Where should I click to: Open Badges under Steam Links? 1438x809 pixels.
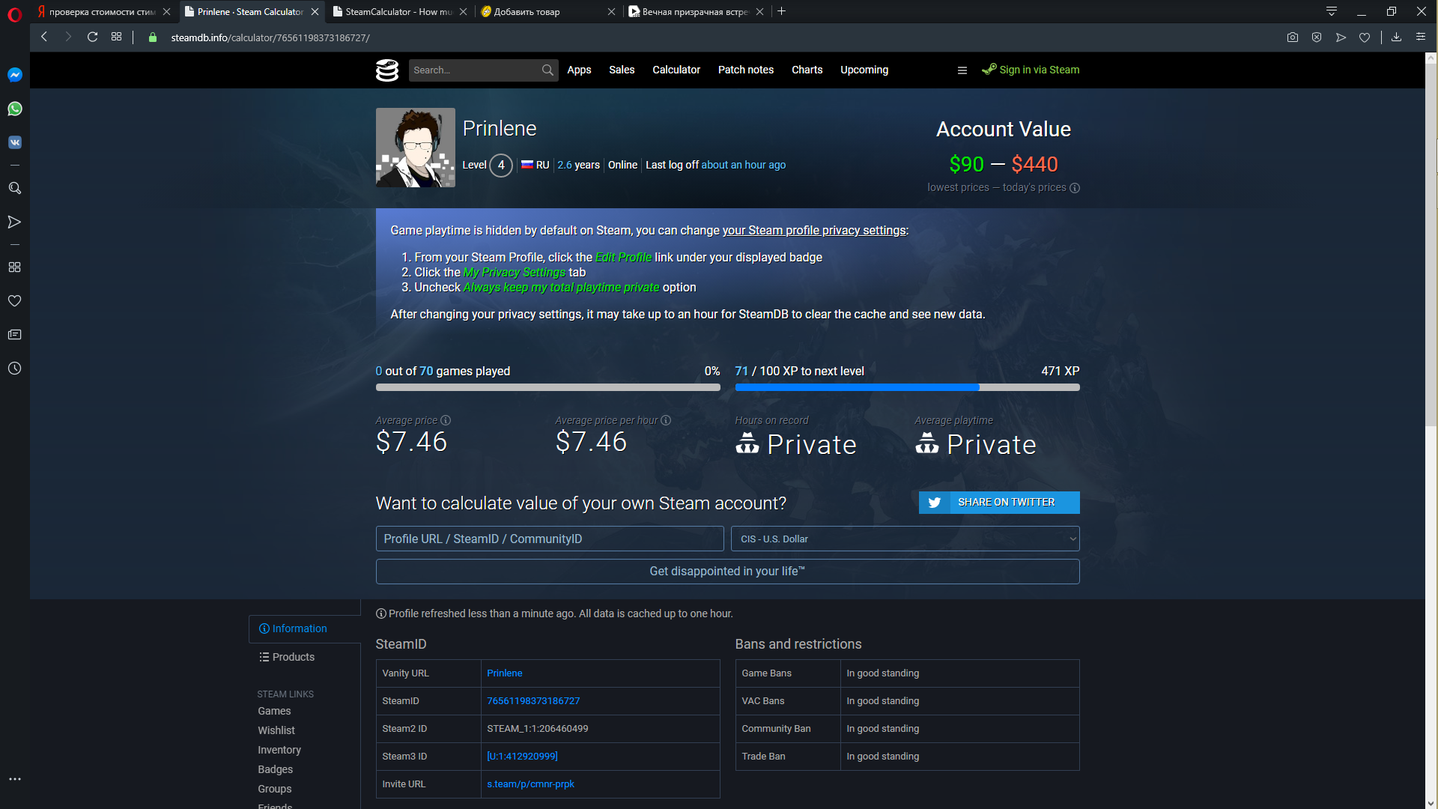point(276,769)
